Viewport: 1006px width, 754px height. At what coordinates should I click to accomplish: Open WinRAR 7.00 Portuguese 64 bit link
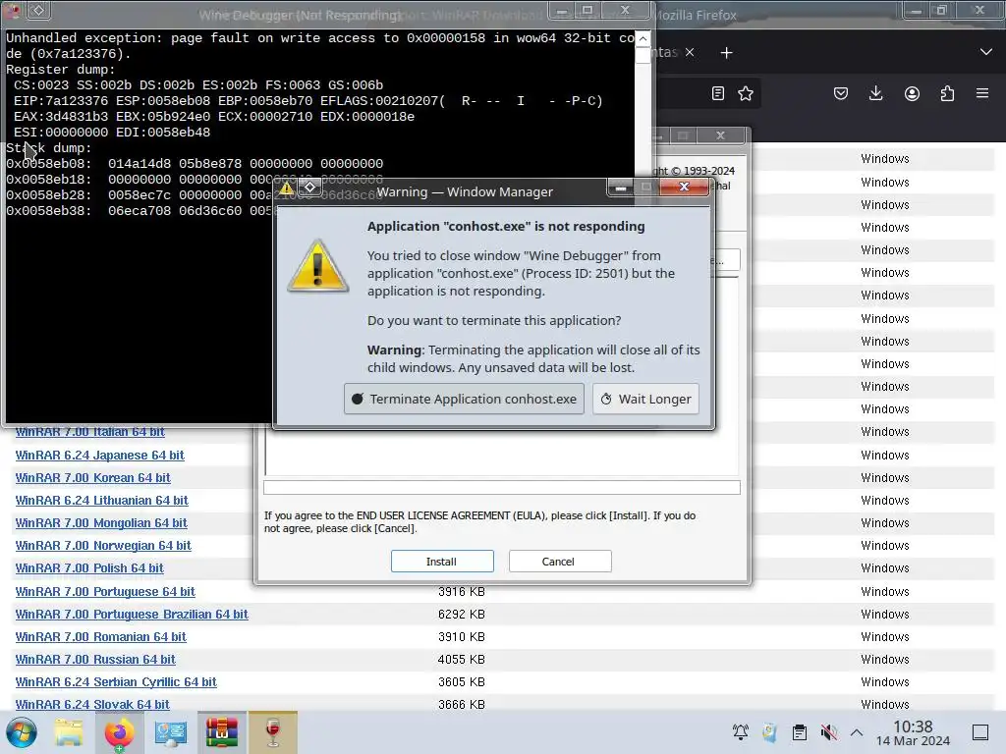(x=105, y=592)
